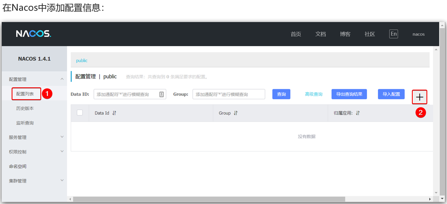This screenshot has height=204, width=447.
Task: Click the 配置管理 | public heading
Action: [x=96, y=77]
